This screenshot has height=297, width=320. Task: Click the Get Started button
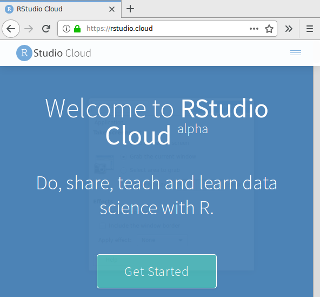click(x=157, y=271)
